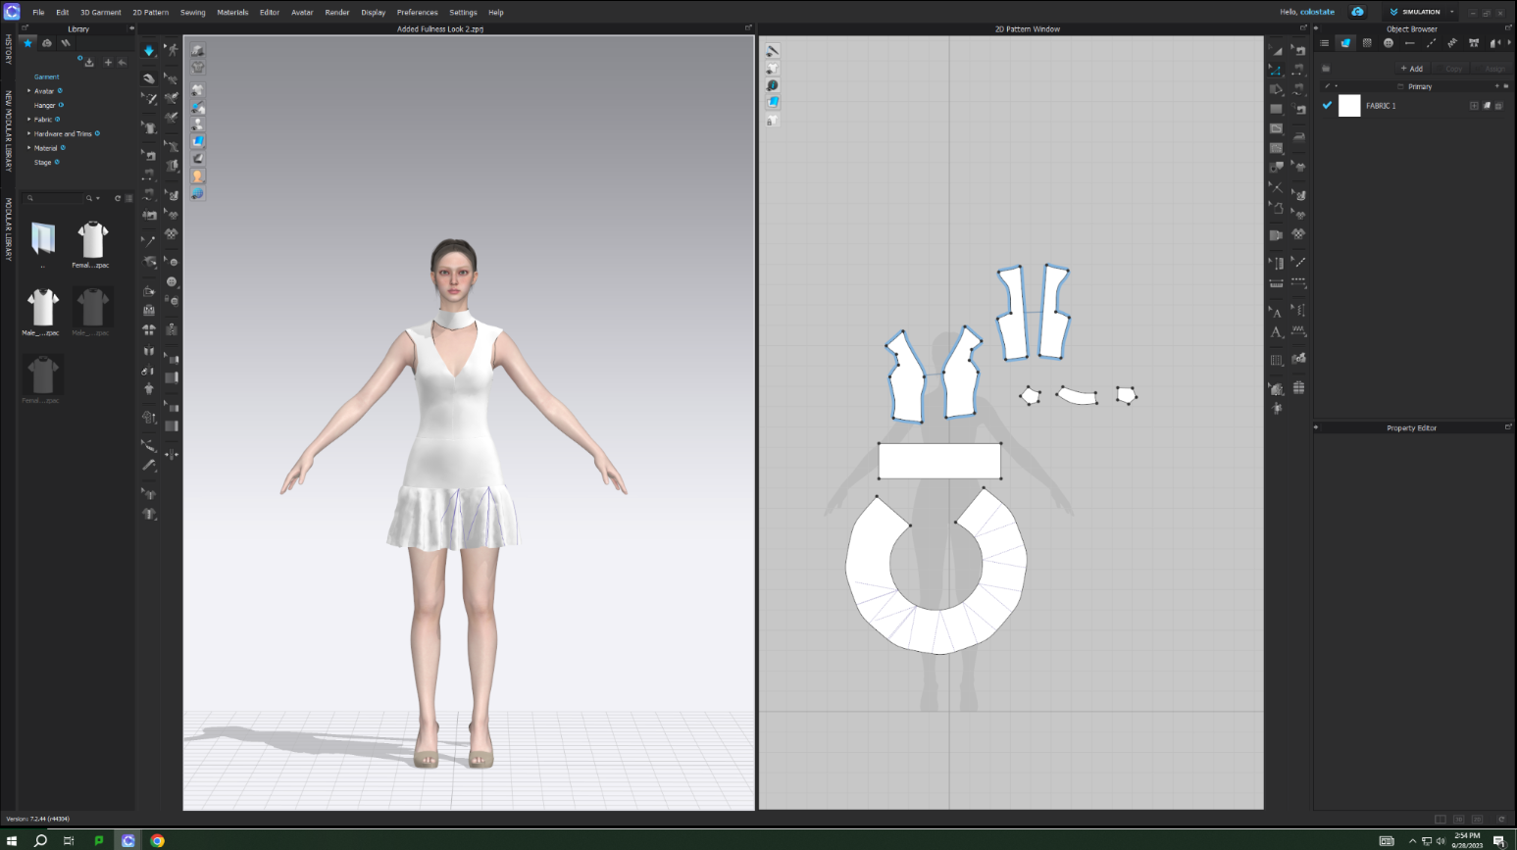
Task: Show more Object Browser tabs arrow
Action: coord(1509,43)
